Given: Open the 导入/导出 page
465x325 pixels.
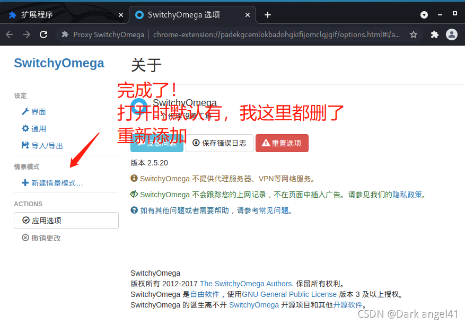Looking at the screenshot, I should click(x=42, y=146).
